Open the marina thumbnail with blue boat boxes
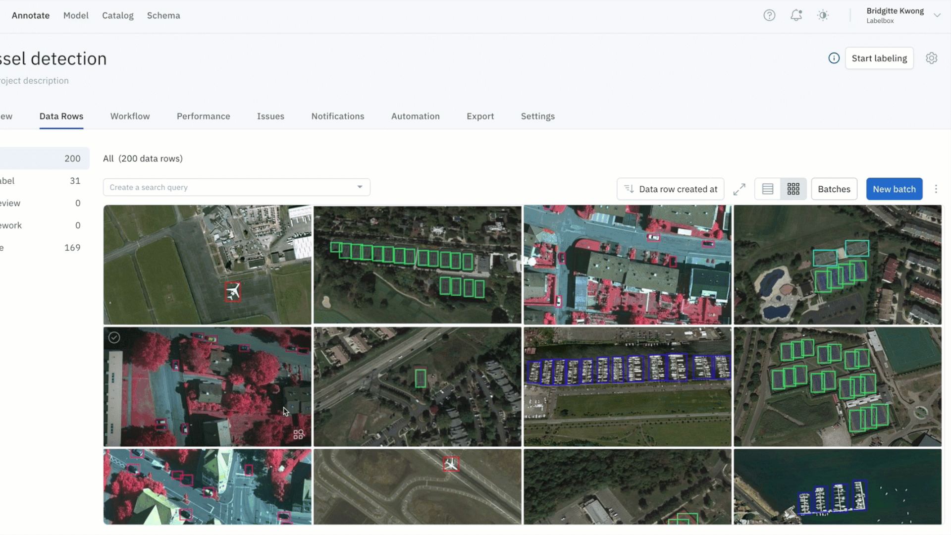 [628, 387]
